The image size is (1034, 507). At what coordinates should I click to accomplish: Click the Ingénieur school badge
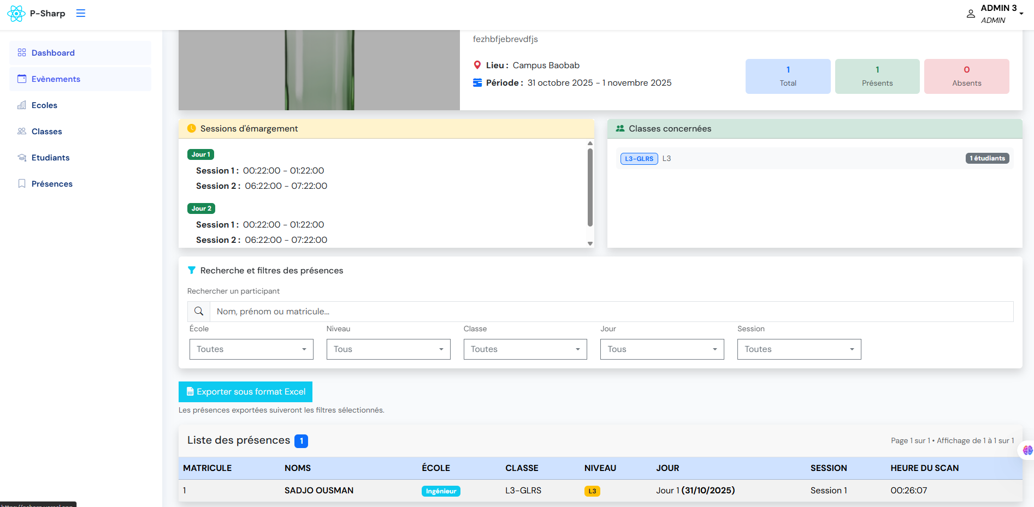pos(441,491)
